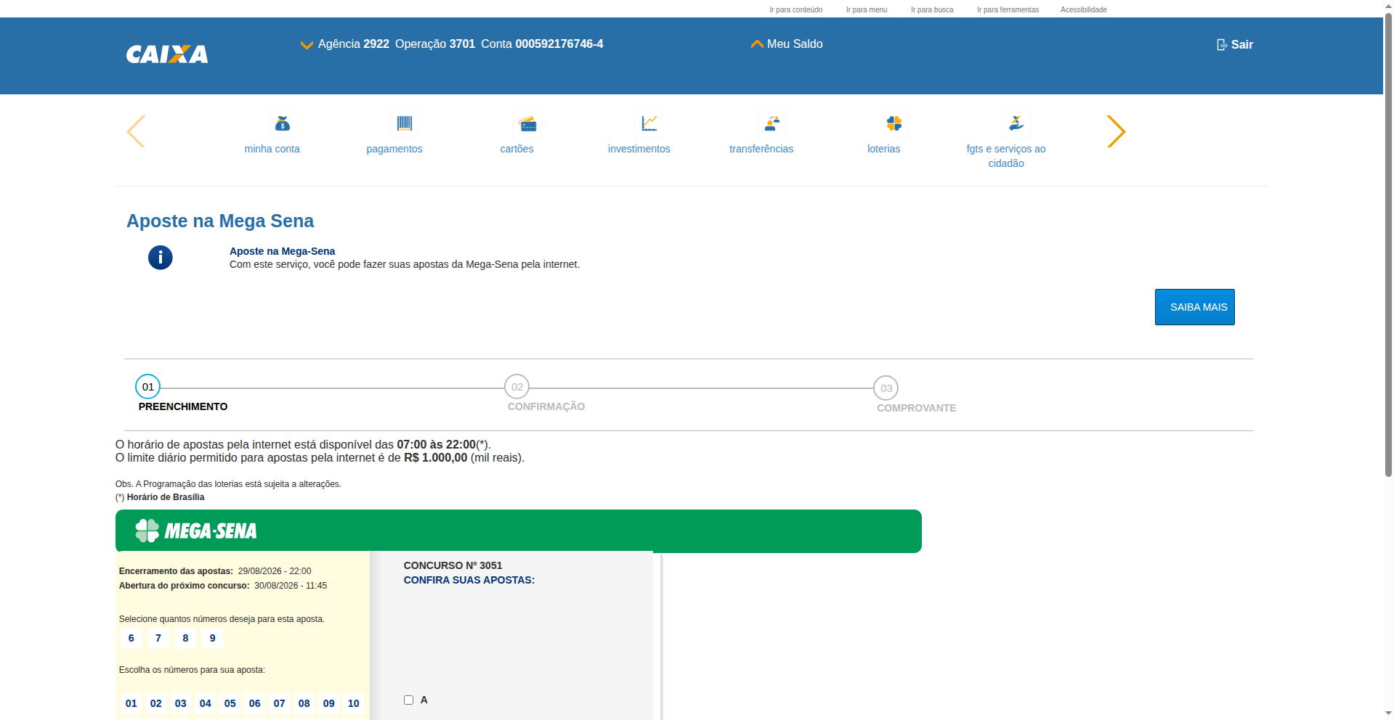Open the transferências icon
The width and height of the screenshot is (1394, 720).
772,123
